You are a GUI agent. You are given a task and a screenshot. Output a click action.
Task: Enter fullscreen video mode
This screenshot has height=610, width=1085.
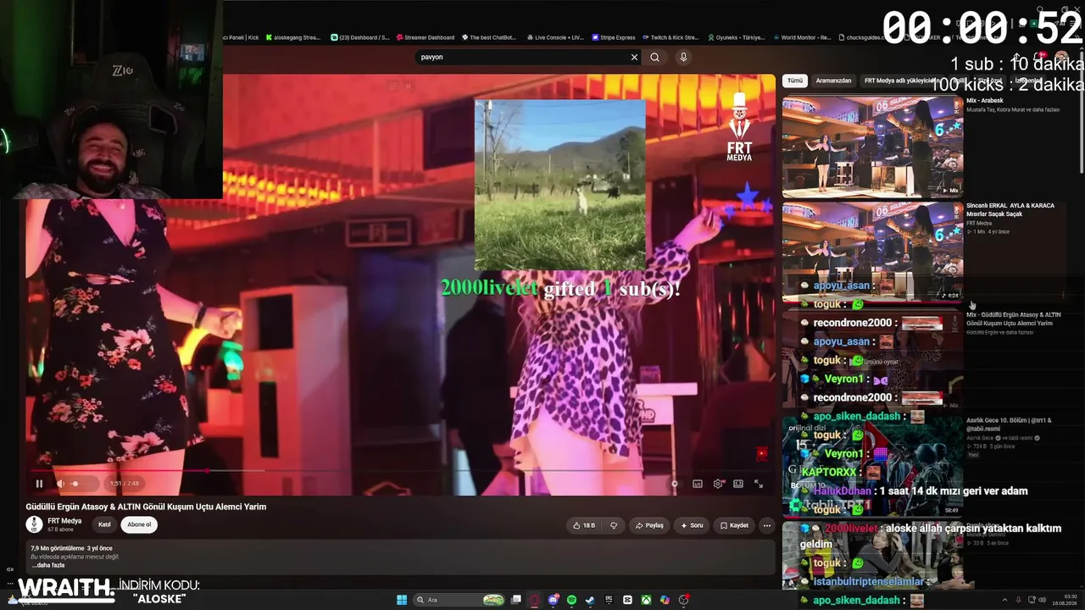[759, 484]
